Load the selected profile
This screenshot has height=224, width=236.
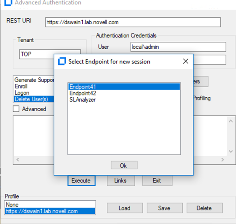click(x=125, y=208)
